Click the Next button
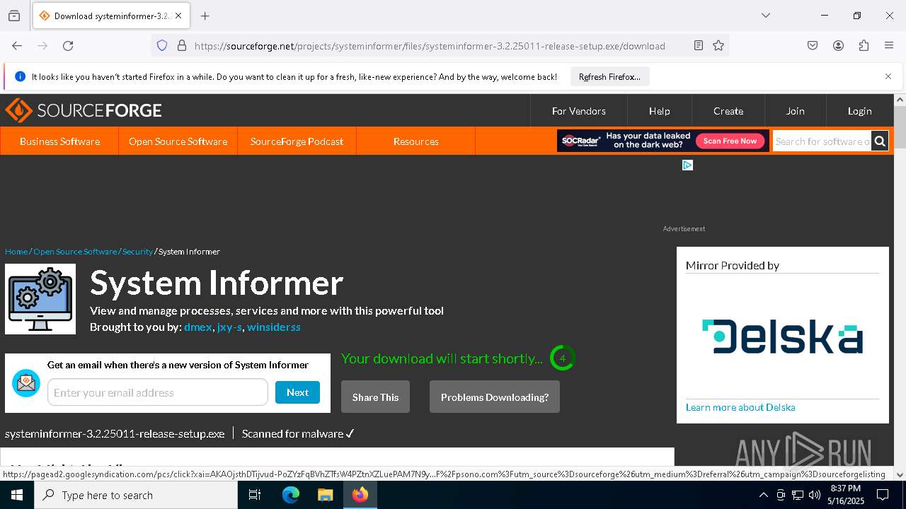The height and width of the screenshot is (509, 906). [297, 392]
